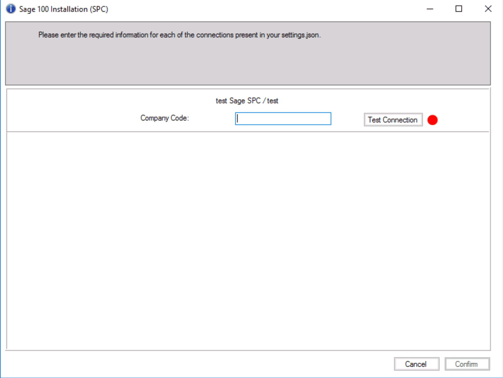This screenshot has height=378, width=503.
Task: Select the 'test Sage SPC / test' heading
Action: point(247,101)
